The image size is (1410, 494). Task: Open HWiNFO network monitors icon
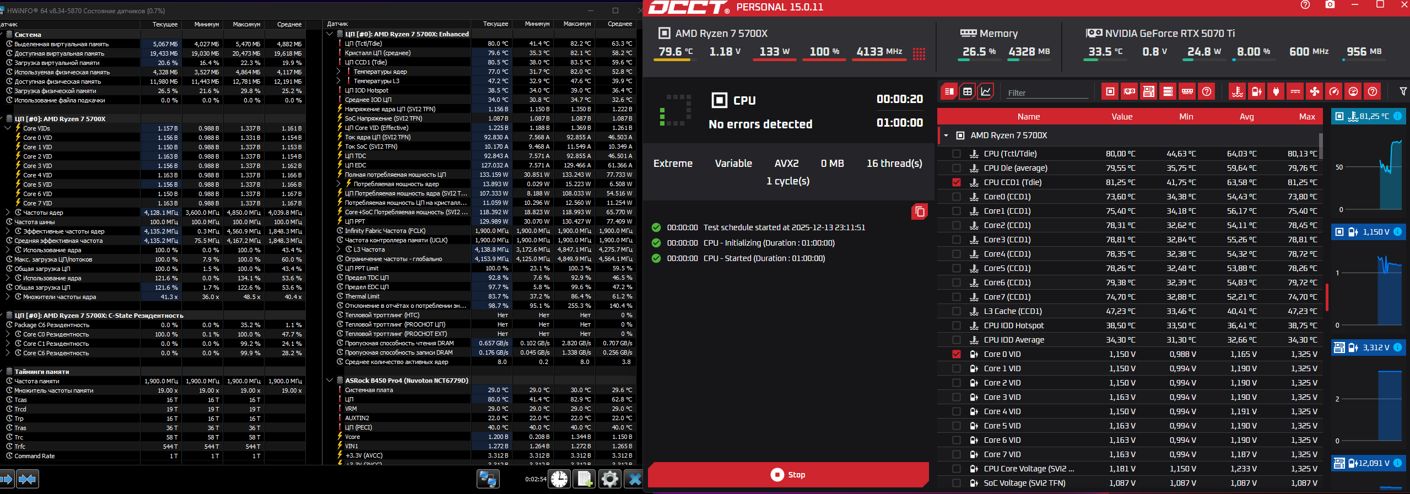488,479
